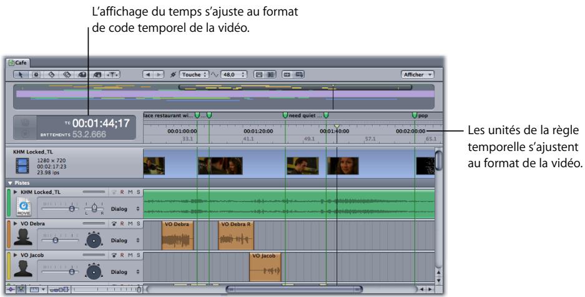Arm VO Jacob track for recording
This screenshot has height=297, width=585.
point(114,255)
